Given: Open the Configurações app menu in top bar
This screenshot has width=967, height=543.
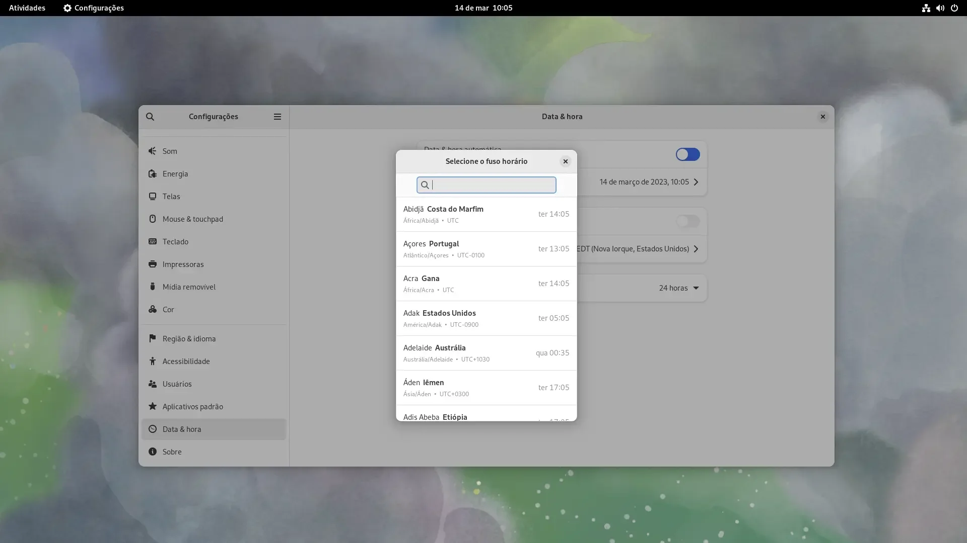Looking at the screenshot, I should tap(94, 8).
